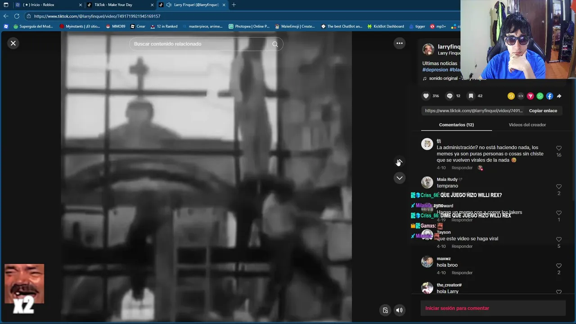Open first commenter's profile avatar
This screenshot has width=576, height=324.
pyautogui.click(x=427, y=144)
